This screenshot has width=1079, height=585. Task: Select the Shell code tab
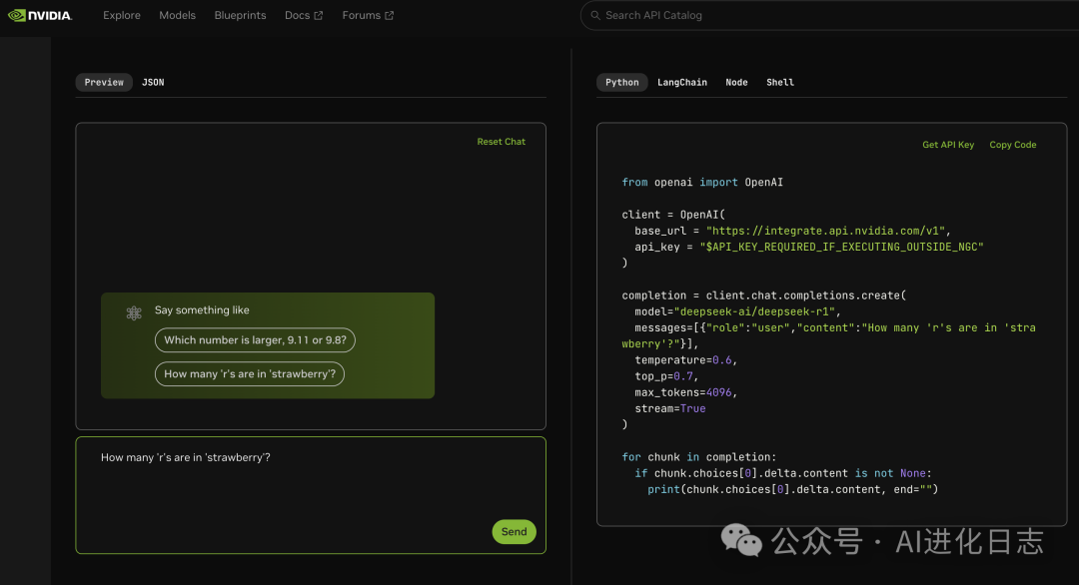point(780,83)
